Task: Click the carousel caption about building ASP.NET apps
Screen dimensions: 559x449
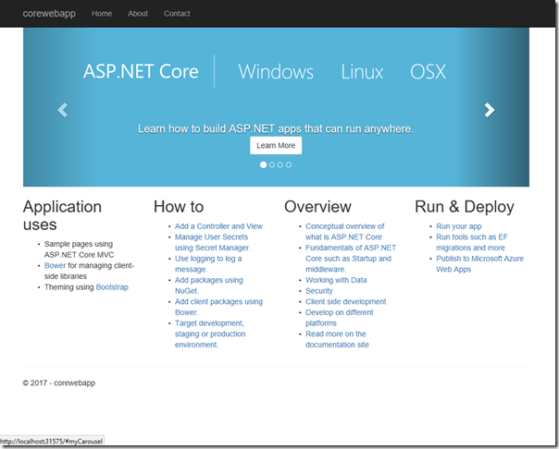Action: 276,128
